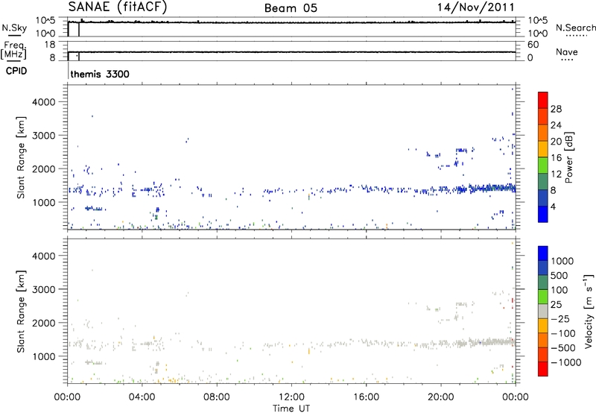Screen dimensions: 596x413
Task: Click the '-500' velocity tick label
Action: pyautogui.click(x=562, y=347)
